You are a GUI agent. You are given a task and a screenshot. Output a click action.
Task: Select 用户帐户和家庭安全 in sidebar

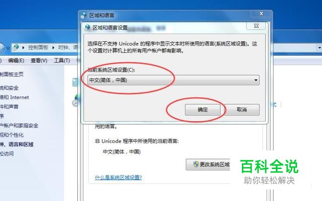(19, 126)
